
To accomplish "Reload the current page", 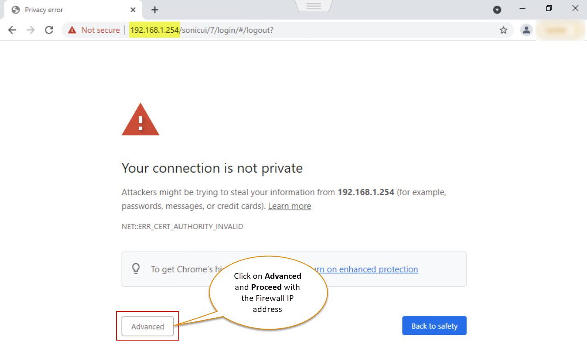I will pos(49,30).
